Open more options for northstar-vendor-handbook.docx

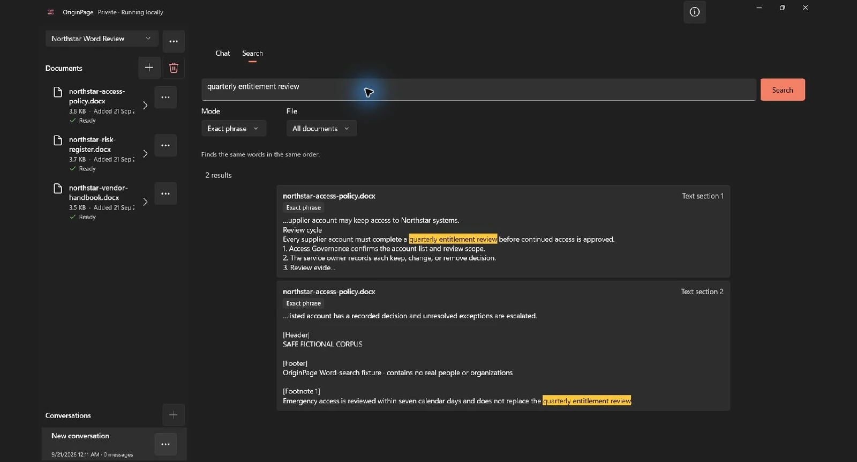(x=166, y=193)
